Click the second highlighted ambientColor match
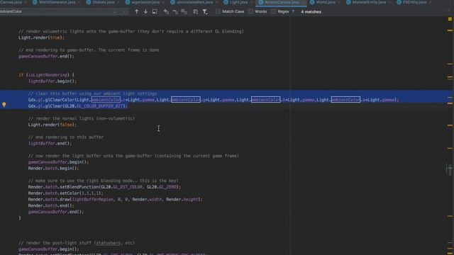 pyautogui.click(x=186, y=100)
